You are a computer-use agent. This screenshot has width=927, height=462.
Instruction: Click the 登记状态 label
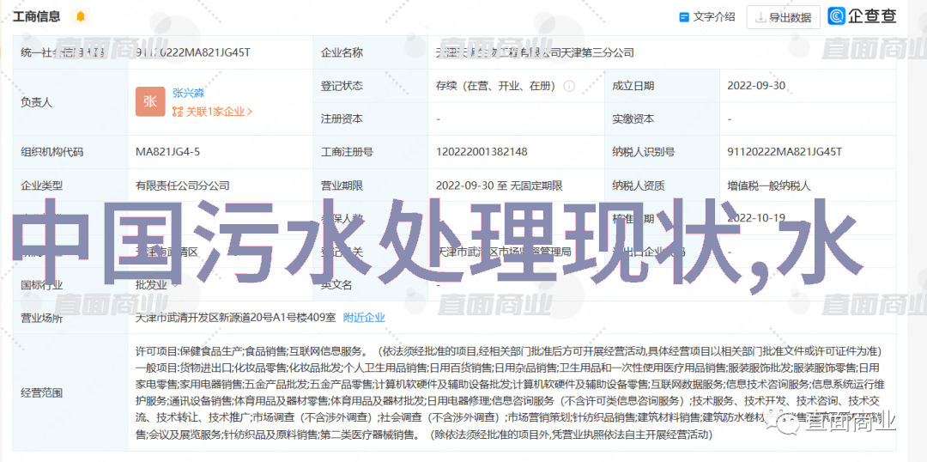click(x=342, y=86)
